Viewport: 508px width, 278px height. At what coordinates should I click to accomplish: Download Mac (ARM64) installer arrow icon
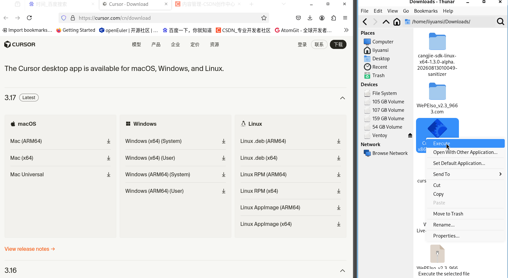(109, 141)
